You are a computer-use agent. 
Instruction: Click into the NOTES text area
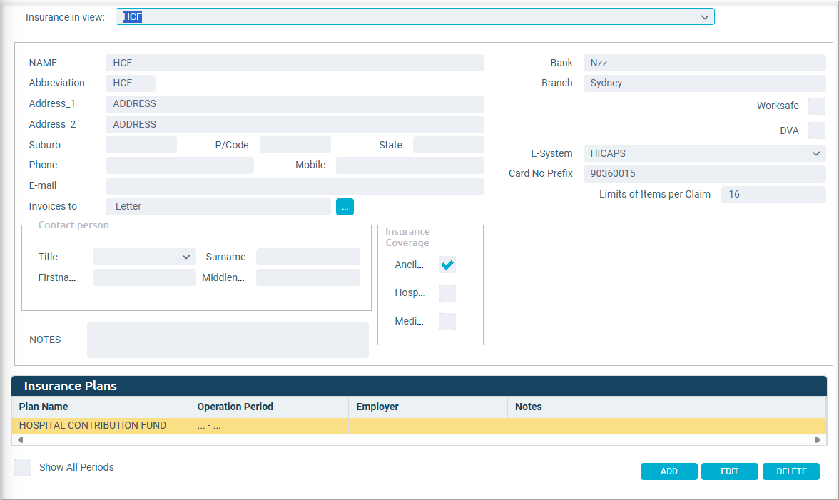pos(228,340)
